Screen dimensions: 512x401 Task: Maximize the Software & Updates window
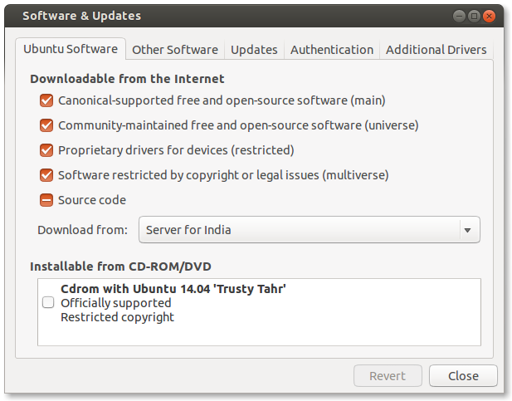coord(474,16)
